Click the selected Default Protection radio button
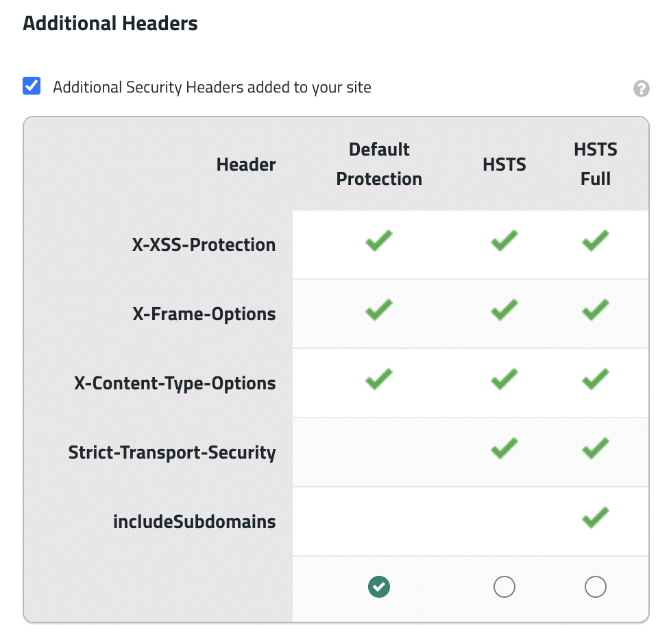This screenshot has height=643, width=669. tap(378, 587)
